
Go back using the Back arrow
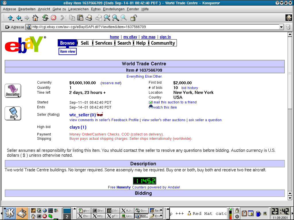(x=19, y=18)
